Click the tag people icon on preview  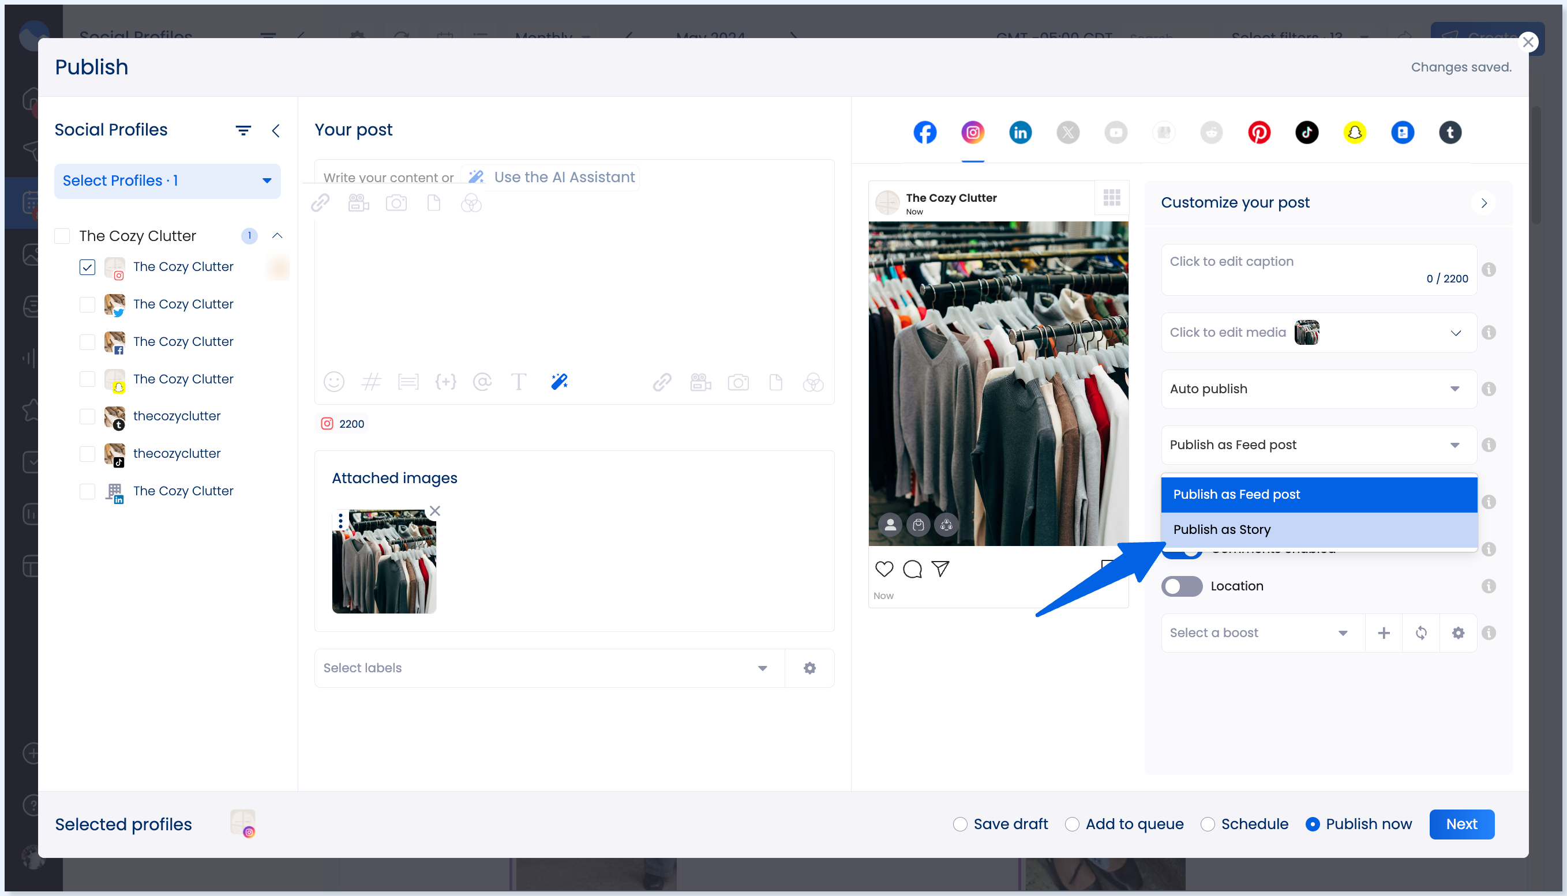pos(890,525)
